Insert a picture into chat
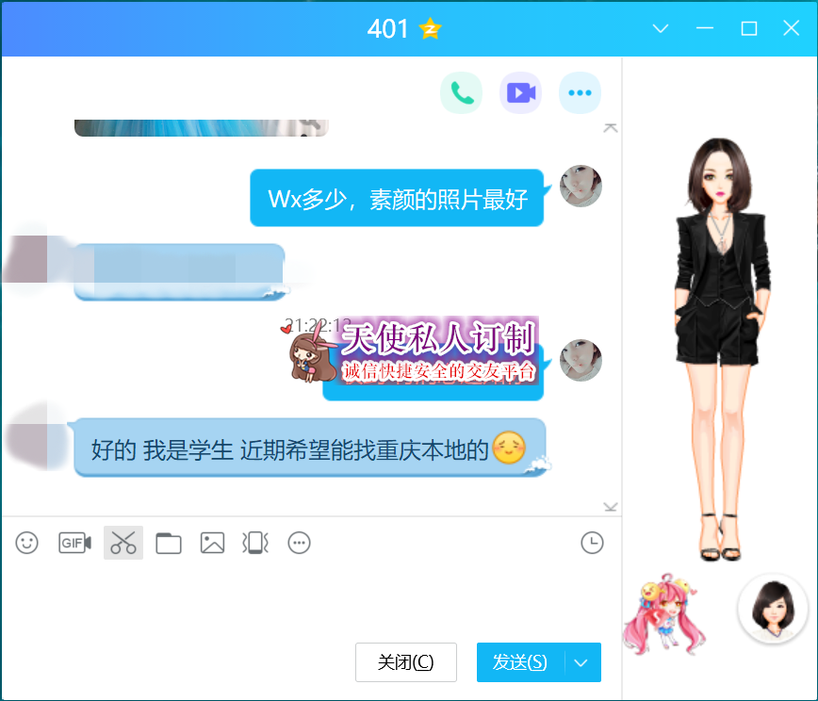The height and width of the screenshot is (701, 818). pos(212,543)
